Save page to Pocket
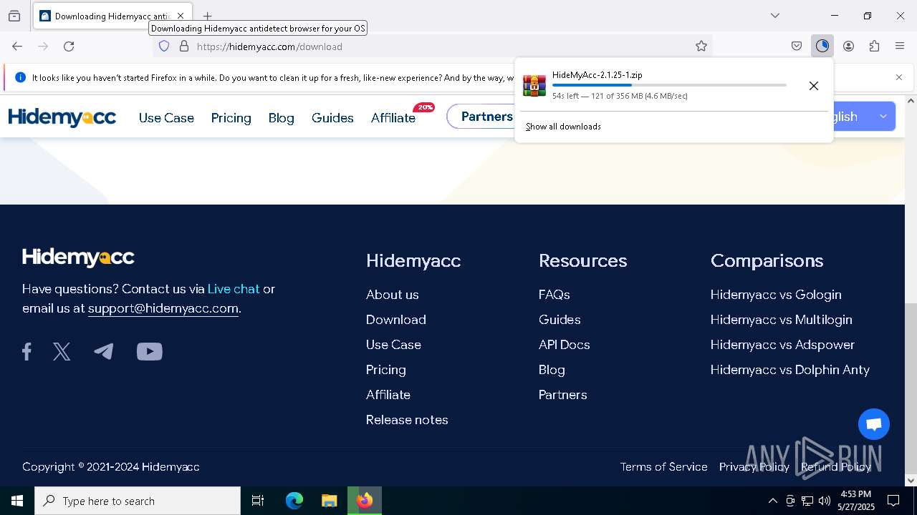Screen dimensions: 917x515 point(797,46)
